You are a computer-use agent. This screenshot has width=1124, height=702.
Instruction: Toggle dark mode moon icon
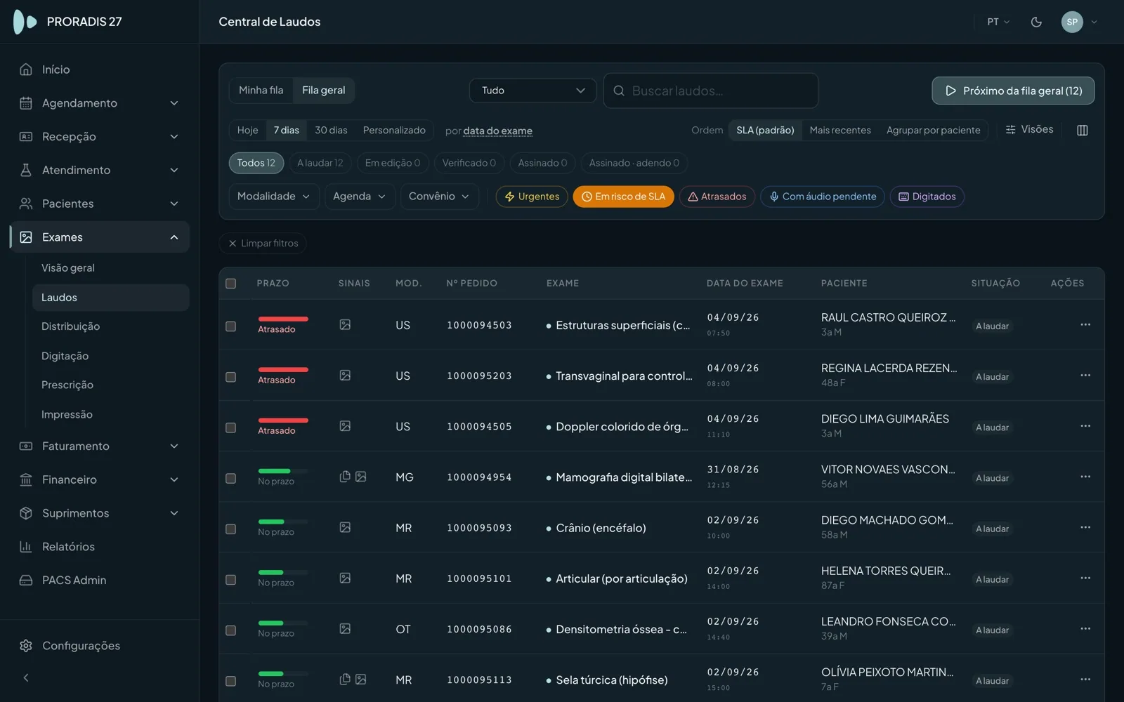pos(1036,22)
